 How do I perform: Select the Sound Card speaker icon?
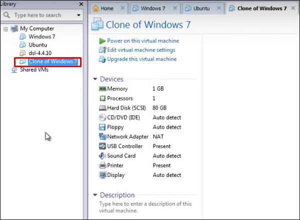tap(102, 156)
